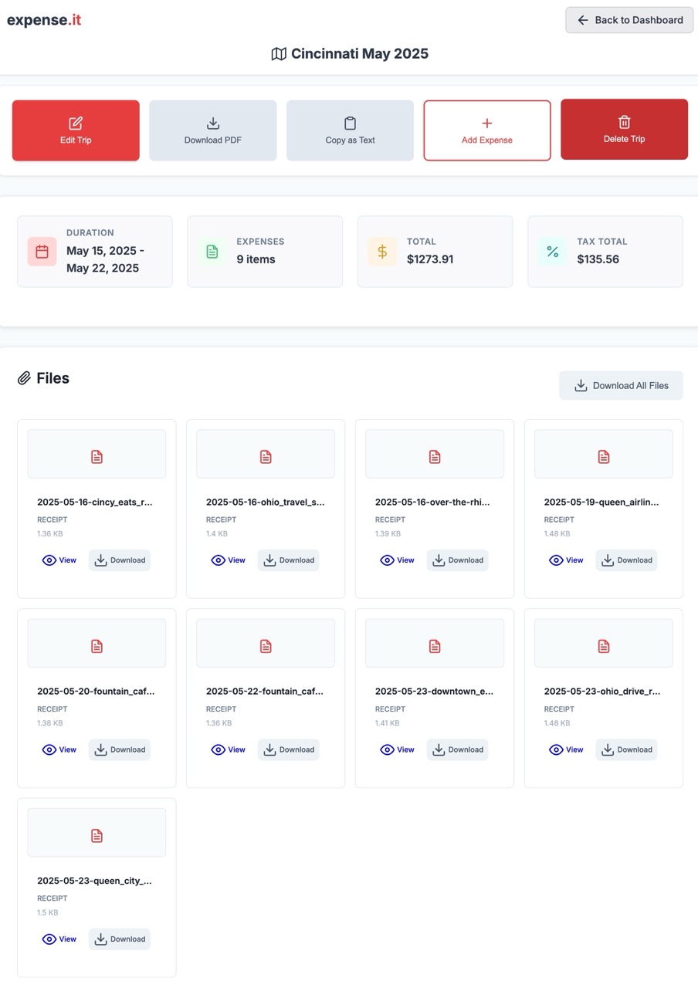Click the expense.it logo

click(44, 20)
